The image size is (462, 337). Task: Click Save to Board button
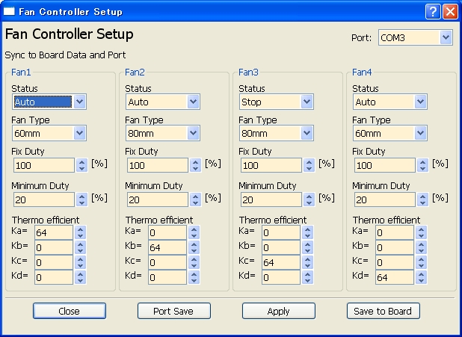pyautogui.click(x=384, y=311)
